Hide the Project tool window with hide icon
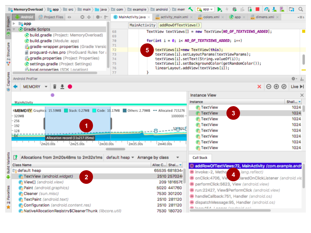This screenshot has height=233, width=311. (x=106, y=17)
